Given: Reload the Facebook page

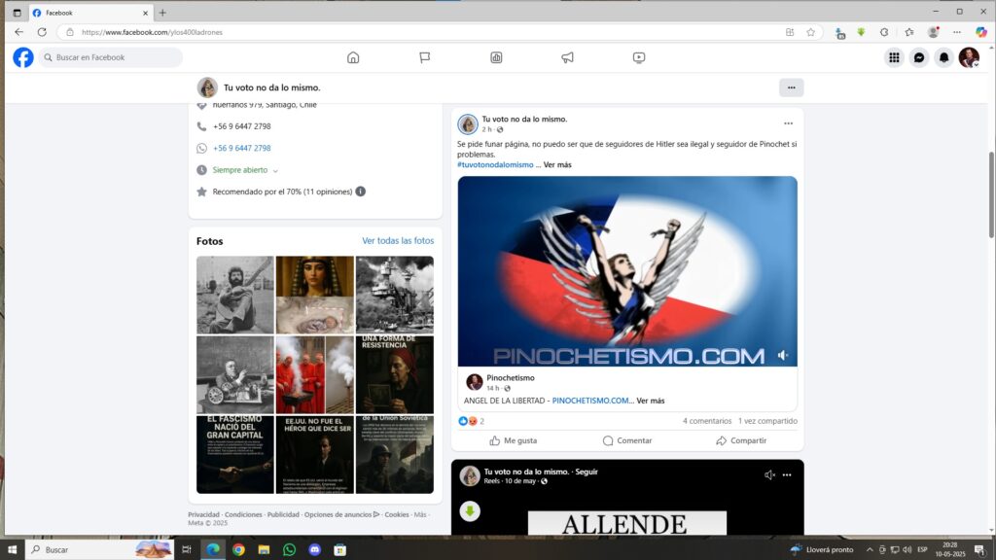Looking at the screenshot, I should coord(42,32).
